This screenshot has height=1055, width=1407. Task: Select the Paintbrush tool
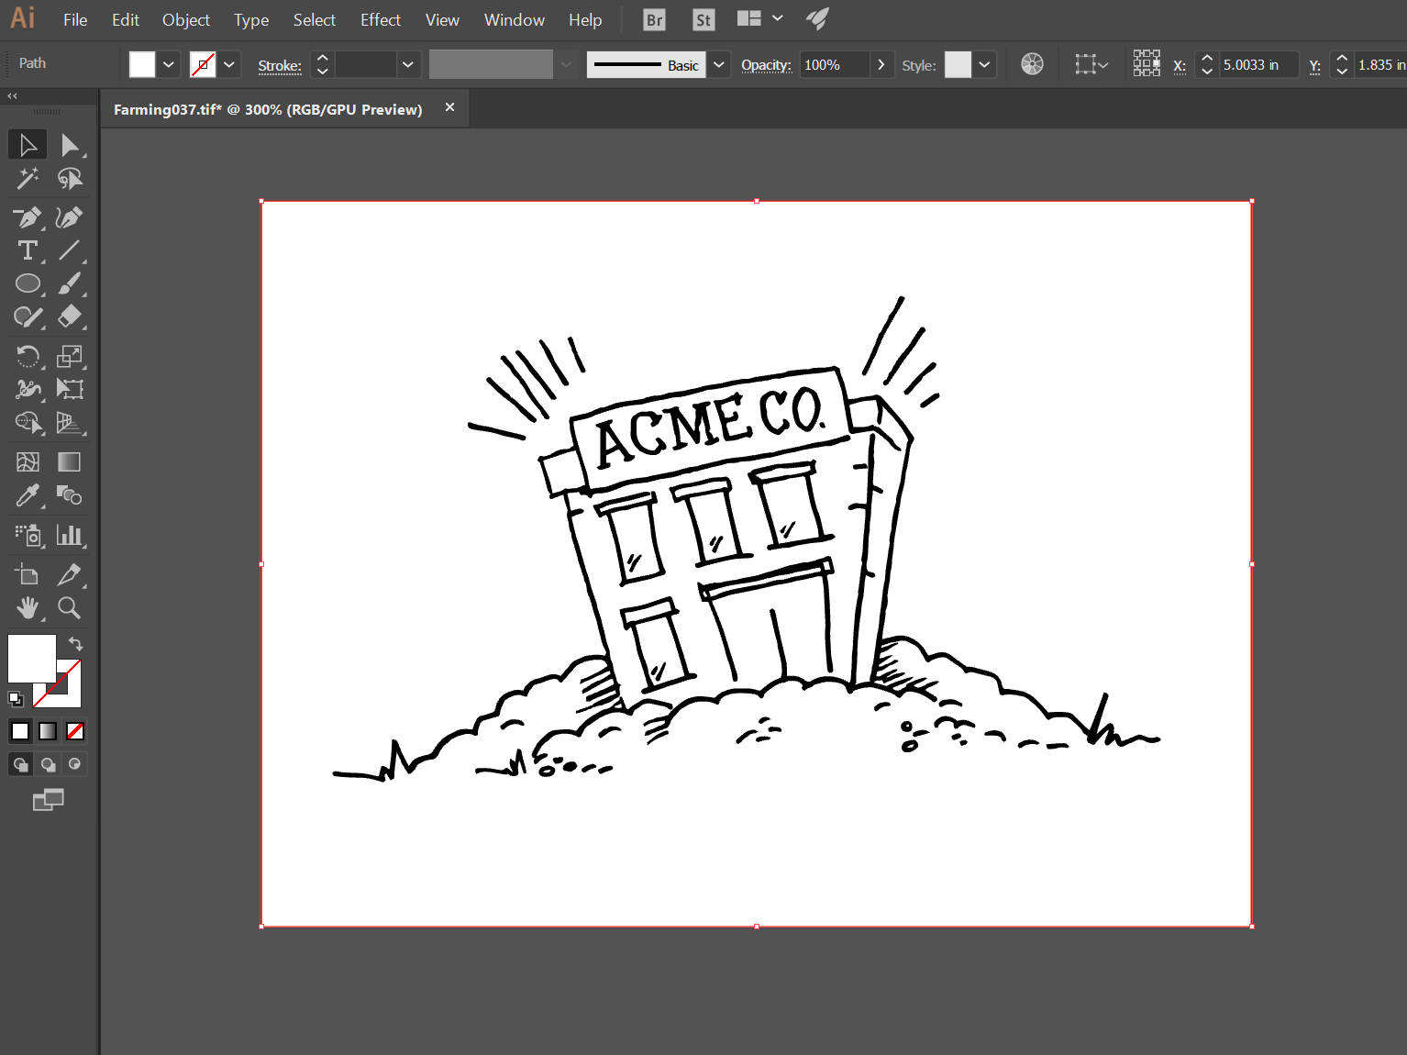(70, 283)
